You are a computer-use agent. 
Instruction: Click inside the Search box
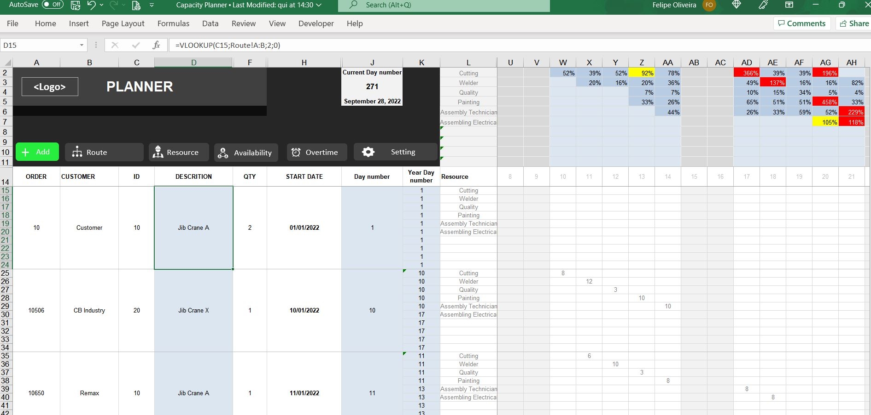(x=444, y=5)
